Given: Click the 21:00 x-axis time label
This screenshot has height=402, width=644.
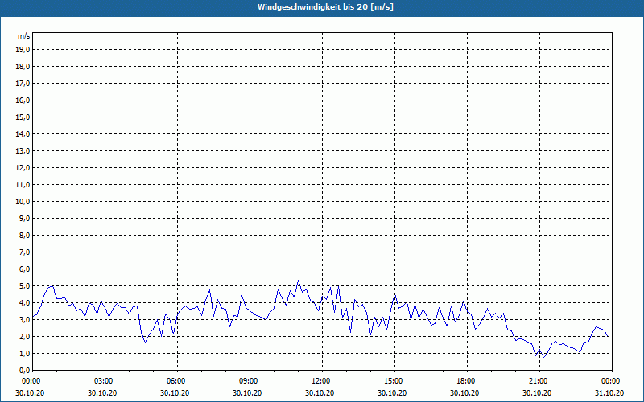Looking at the screenshot, I should click(x=539, y=381).
